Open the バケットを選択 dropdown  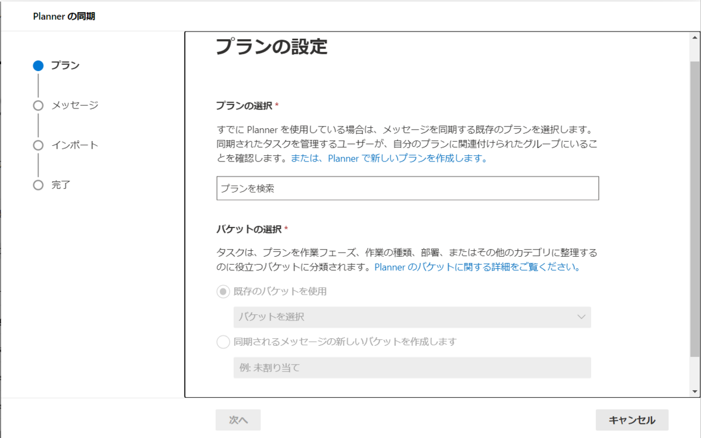pyautogui.click(x=412, y=317)
